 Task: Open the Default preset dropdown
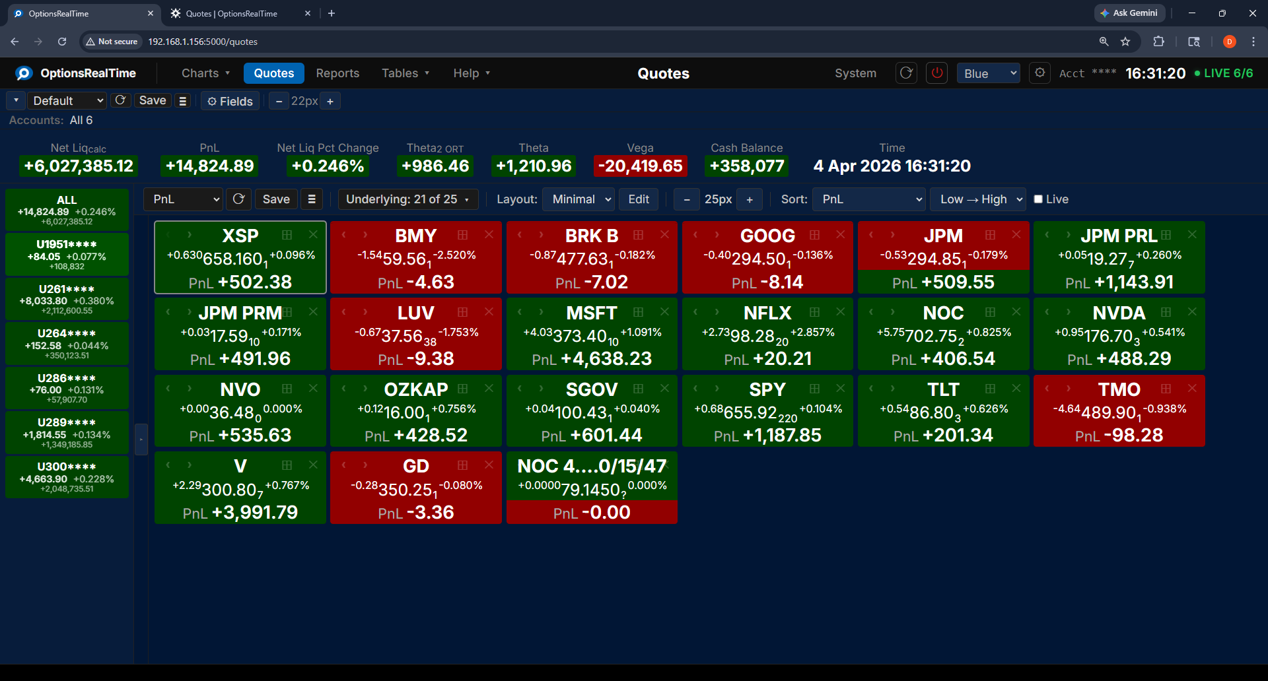coord(67,101)
